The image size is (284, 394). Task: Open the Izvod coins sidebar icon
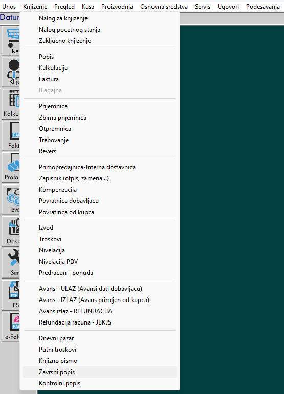[x=11, y=199]
